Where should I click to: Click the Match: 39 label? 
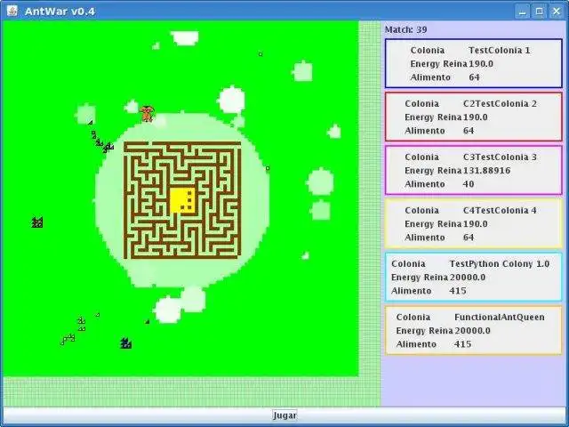click(405, 29)
